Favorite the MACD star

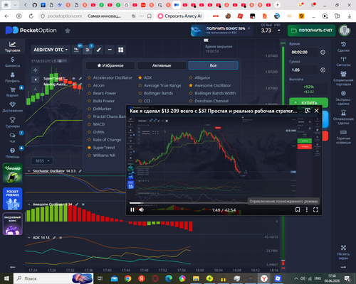(x=89, y=124)
